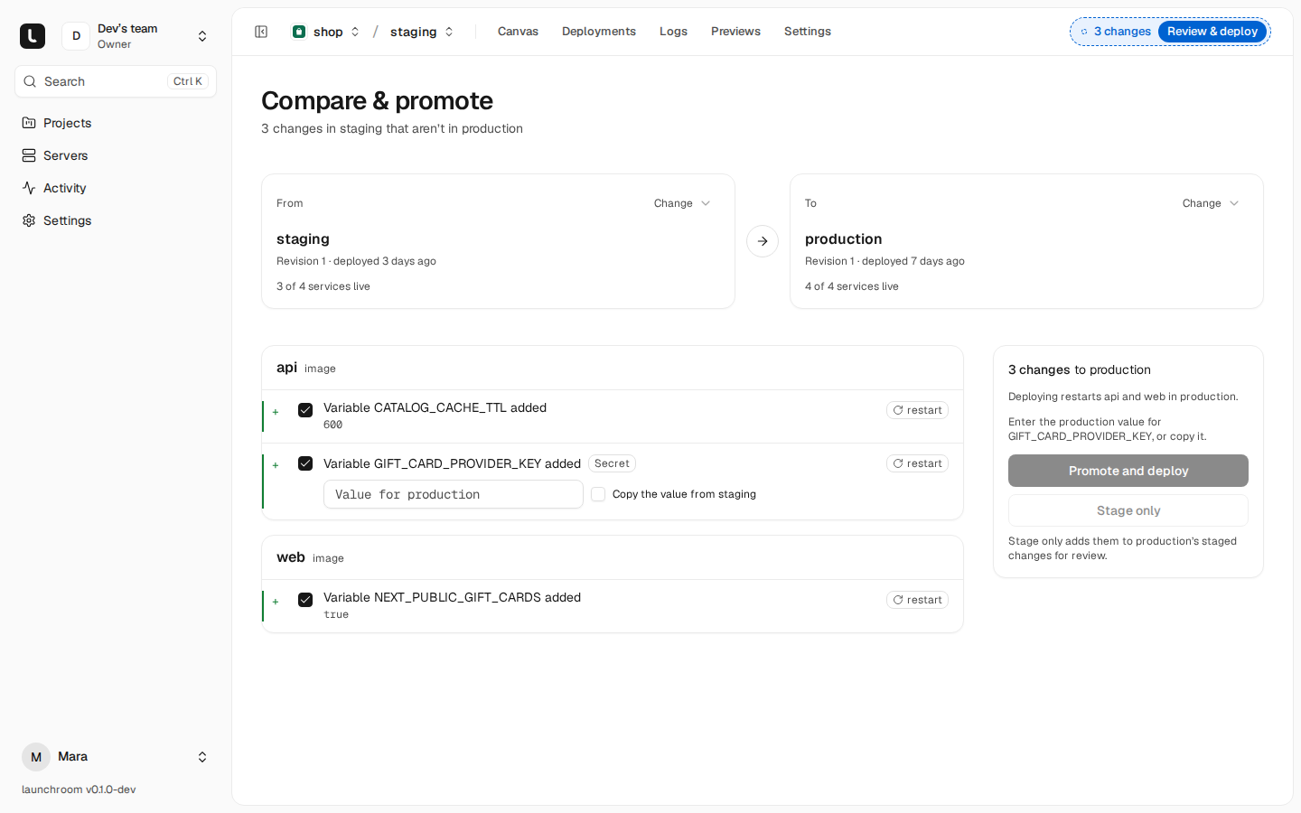Screen dimensions: 1301x813
Task: Click the green shop project icon
Action: (299, 32)
